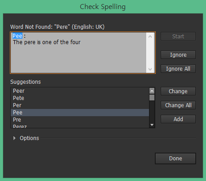206x181 pixels.
Task: Close the dialog with Done
Action: coord(175,158)
